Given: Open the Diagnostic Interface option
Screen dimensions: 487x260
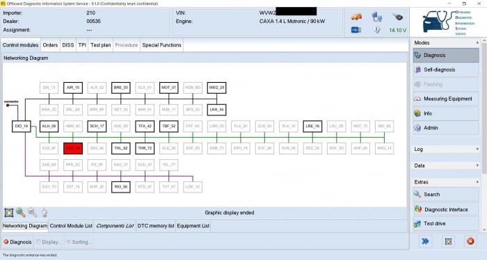Looking at the screenshot, I should pyautogui.click(x=446, y=209).
